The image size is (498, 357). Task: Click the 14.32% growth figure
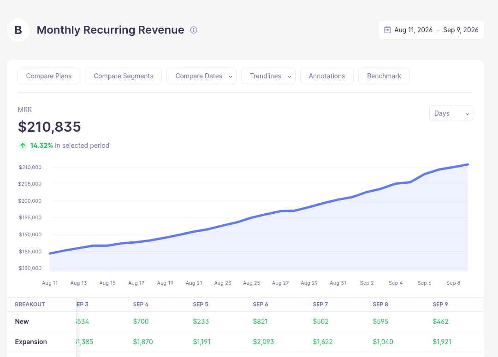pyautogui.click(x=41, y=146)
